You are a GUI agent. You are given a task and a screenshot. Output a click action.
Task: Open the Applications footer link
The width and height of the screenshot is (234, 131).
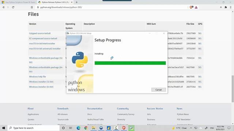coord(33,114)
